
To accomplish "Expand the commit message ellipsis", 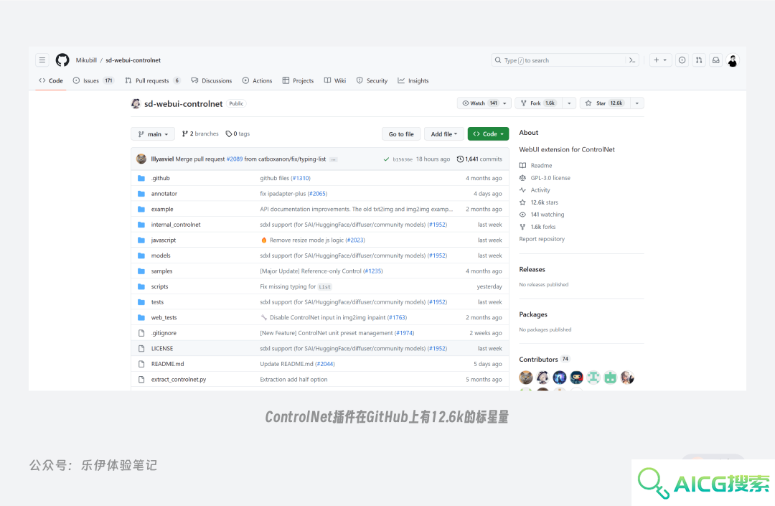I will click(334, 159).
